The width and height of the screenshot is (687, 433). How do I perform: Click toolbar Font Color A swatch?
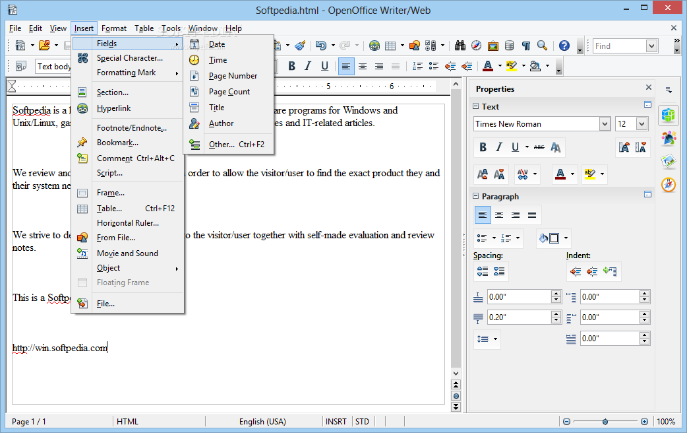pyautogui.click(x=488, y=66)
